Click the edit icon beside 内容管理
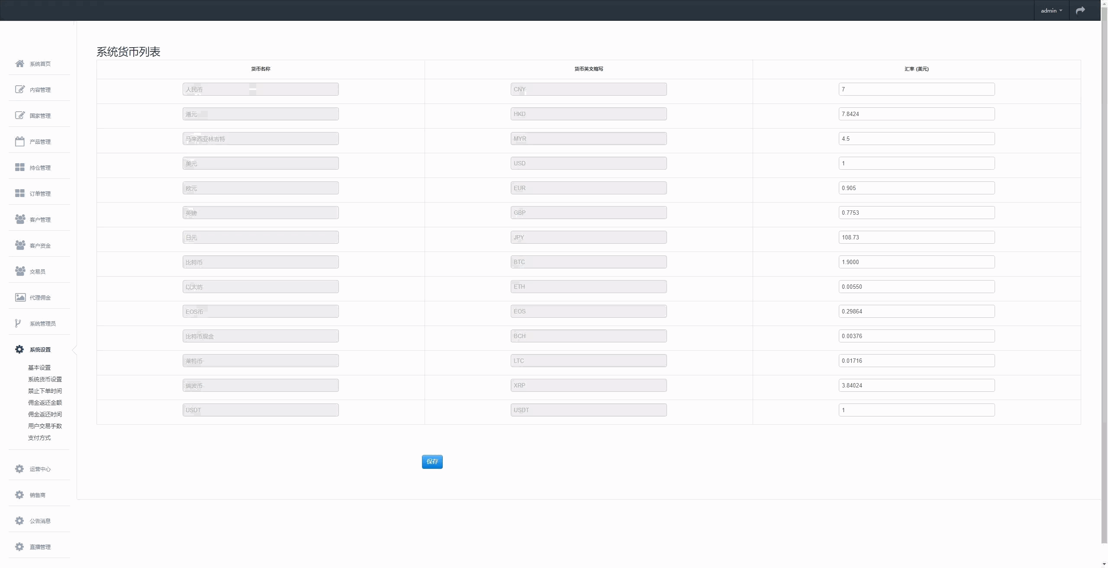The width and height of the screenshot is (1108, 568). pyautogui.click(x=19, y=90)
